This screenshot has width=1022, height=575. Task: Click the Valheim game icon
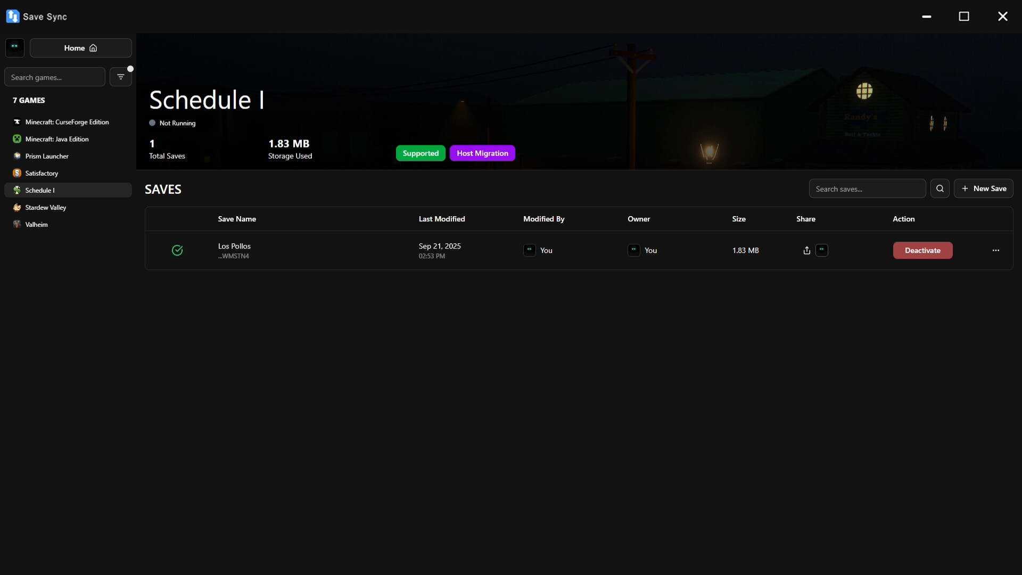(17, 224)
